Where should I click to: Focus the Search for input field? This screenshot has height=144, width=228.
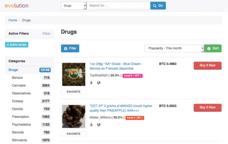click(x=119, y=6)
